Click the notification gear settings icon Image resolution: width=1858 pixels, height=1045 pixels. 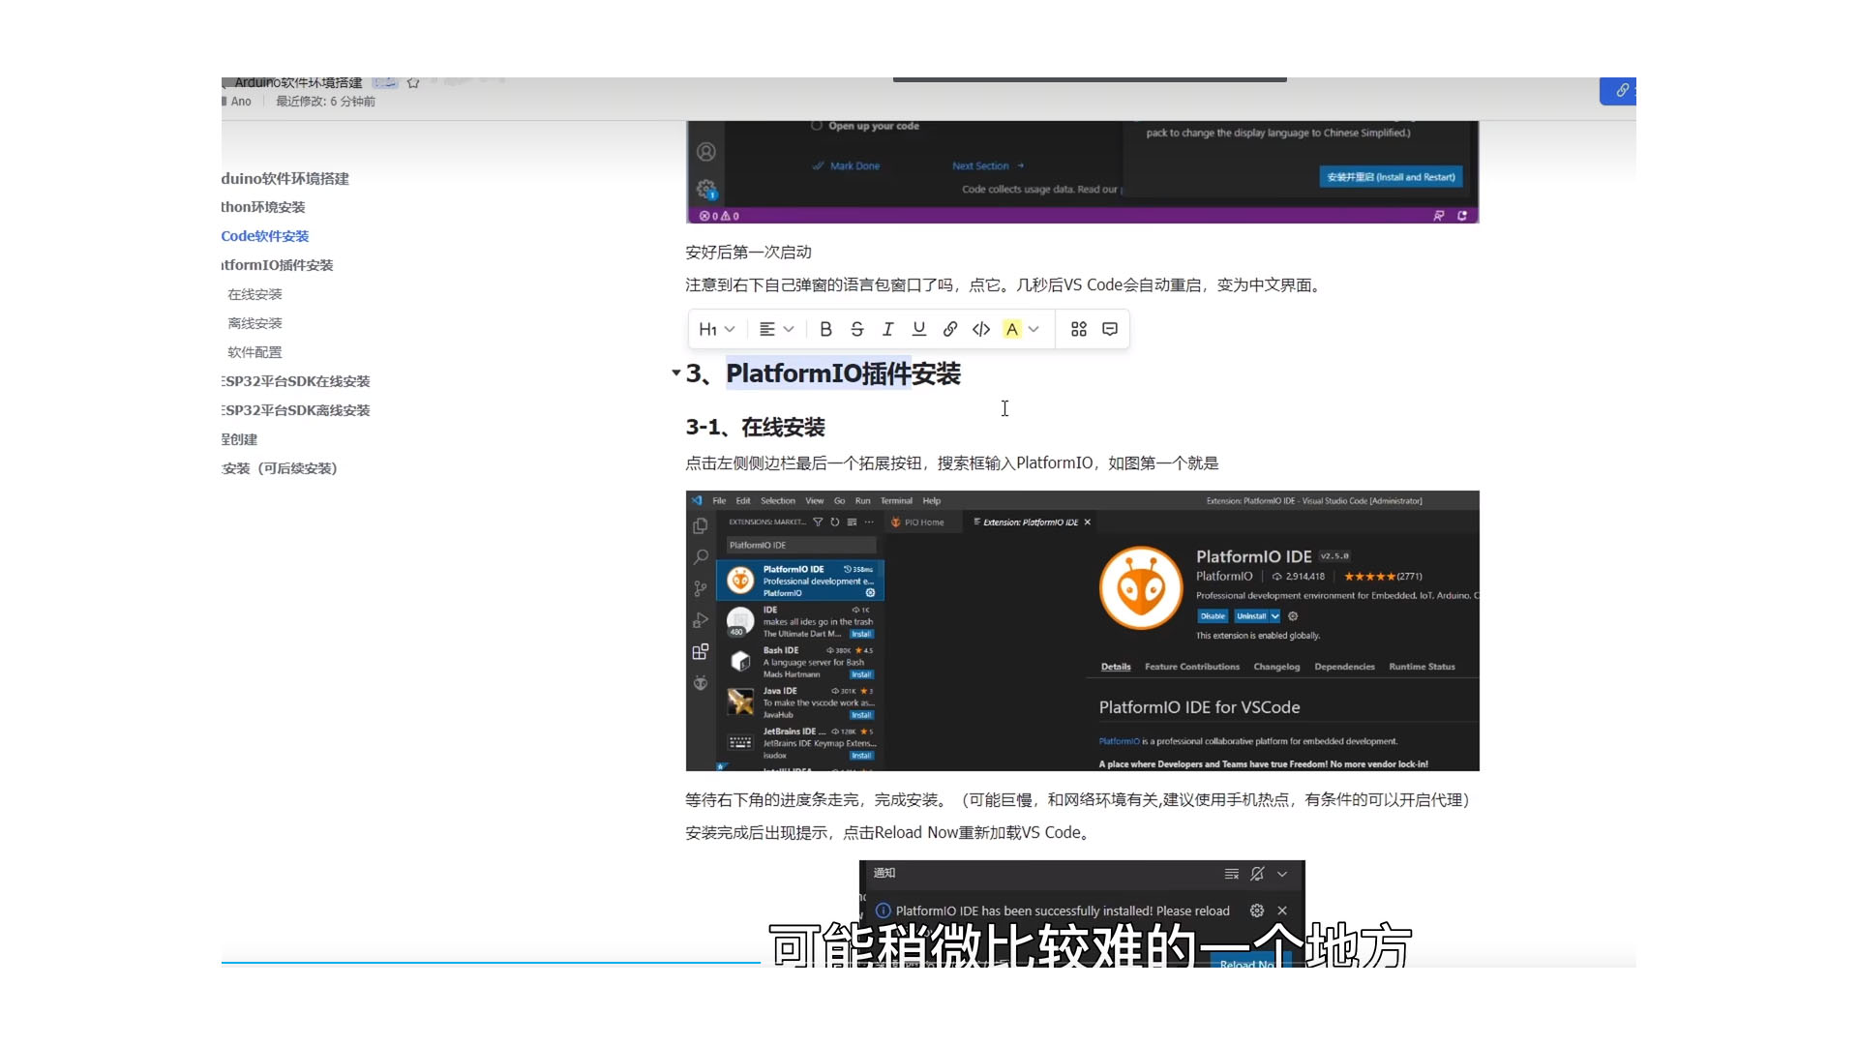tap(1256, 911)
